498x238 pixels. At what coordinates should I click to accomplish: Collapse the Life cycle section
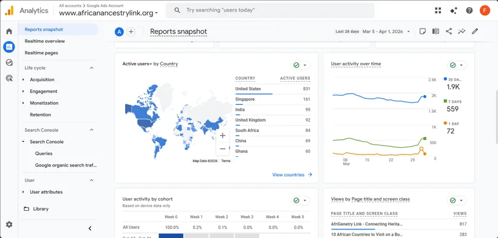pos(92,68)
